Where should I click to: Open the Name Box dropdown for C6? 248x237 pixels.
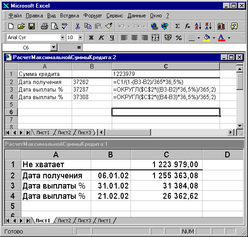pos(54,47)
